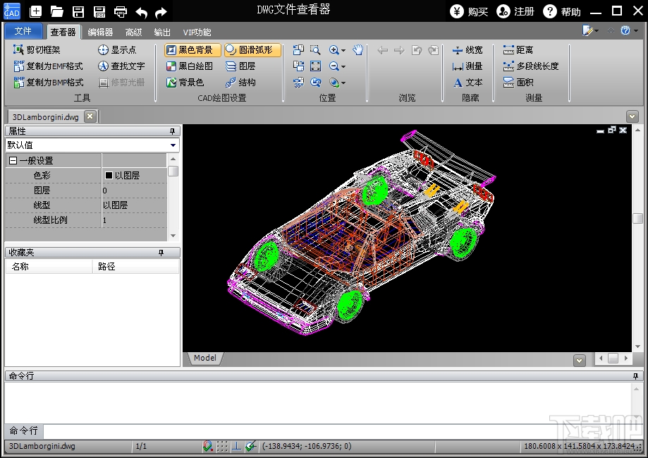Switch to the VIP功能 ribbon tab
The width and height of the screenshot is (648, 458).
pyautogui.click(x=197, y=32)
